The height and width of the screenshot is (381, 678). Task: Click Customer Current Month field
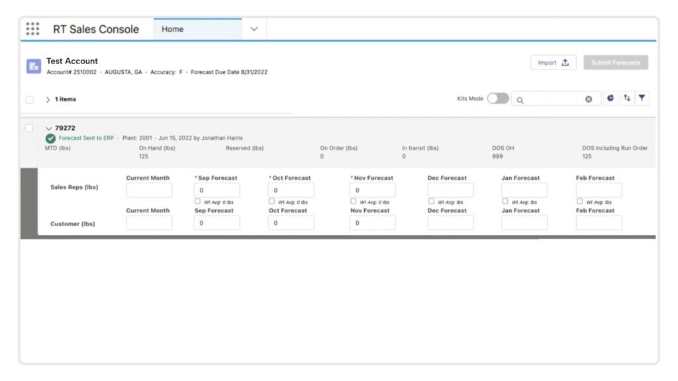(x=149, y=223)
